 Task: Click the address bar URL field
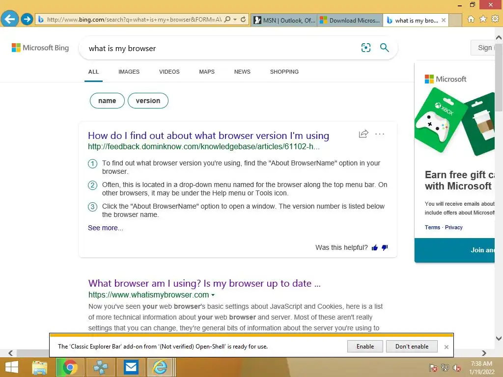134,20
